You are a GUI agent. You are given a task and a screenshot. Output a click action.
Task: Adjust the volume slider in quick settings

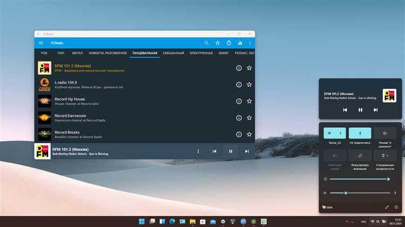point(360,192)
